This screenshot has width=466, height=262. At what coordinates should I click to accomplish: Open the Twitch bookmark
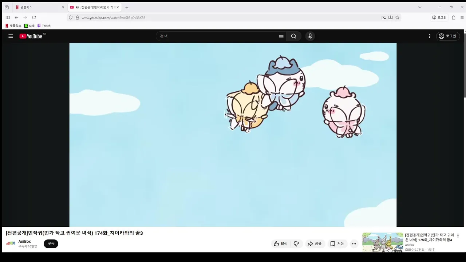pyautogui.click(x=44, y=26)
